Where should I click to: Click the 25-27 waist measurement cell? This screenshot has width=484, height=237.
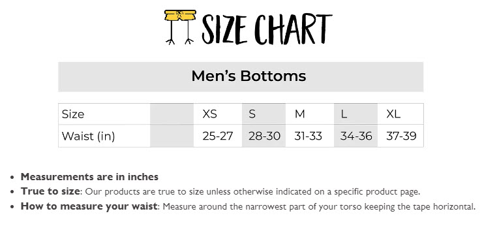pyautogui.click(x=218, y=136)
